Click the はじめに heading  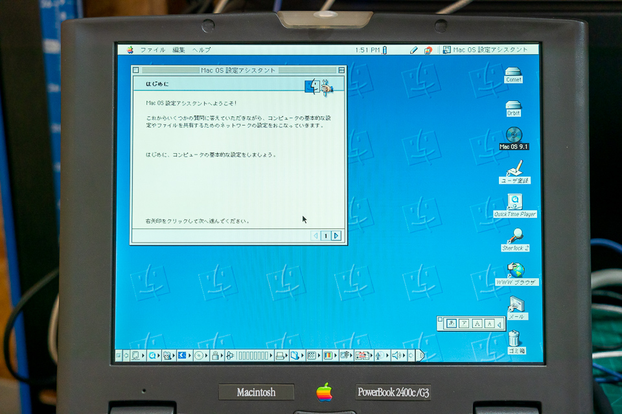(x=157, y=83)
